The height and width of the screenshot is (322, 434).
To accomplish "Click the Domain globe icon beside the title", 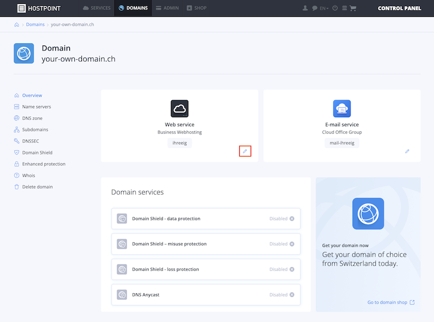I will pyautogui.click(x=24, y=53).
